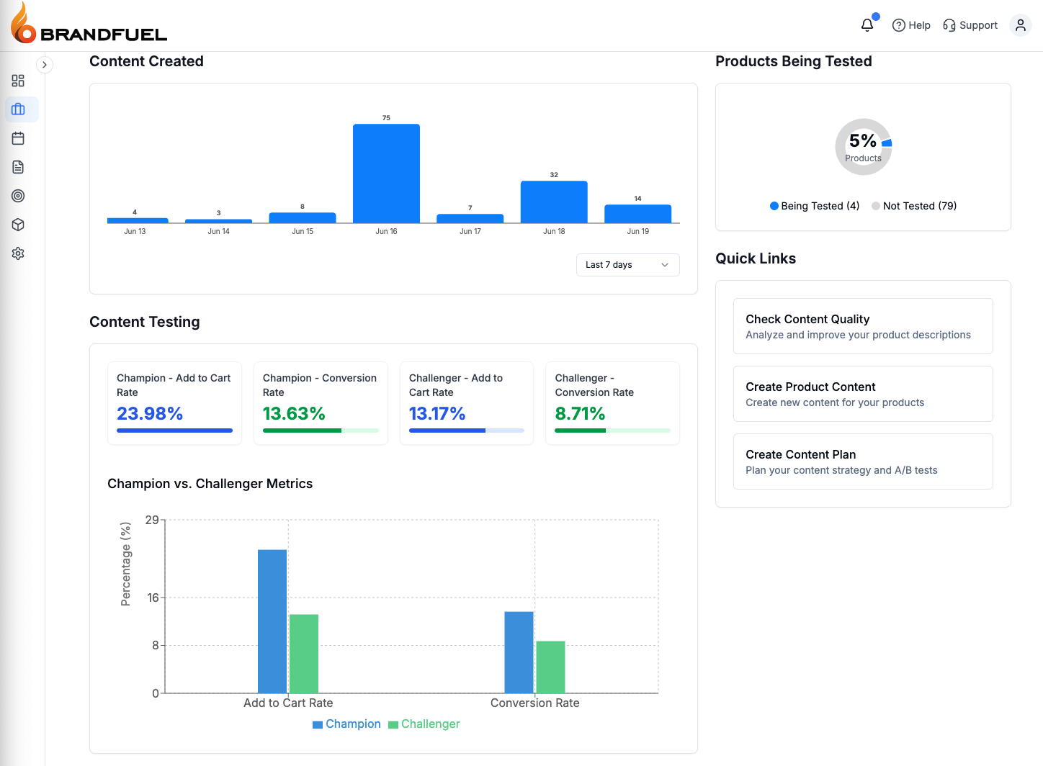This screenshot has width=1043, height=766.
Task: Open the Create Content Plan quick link
Action: tap(862, 461)
